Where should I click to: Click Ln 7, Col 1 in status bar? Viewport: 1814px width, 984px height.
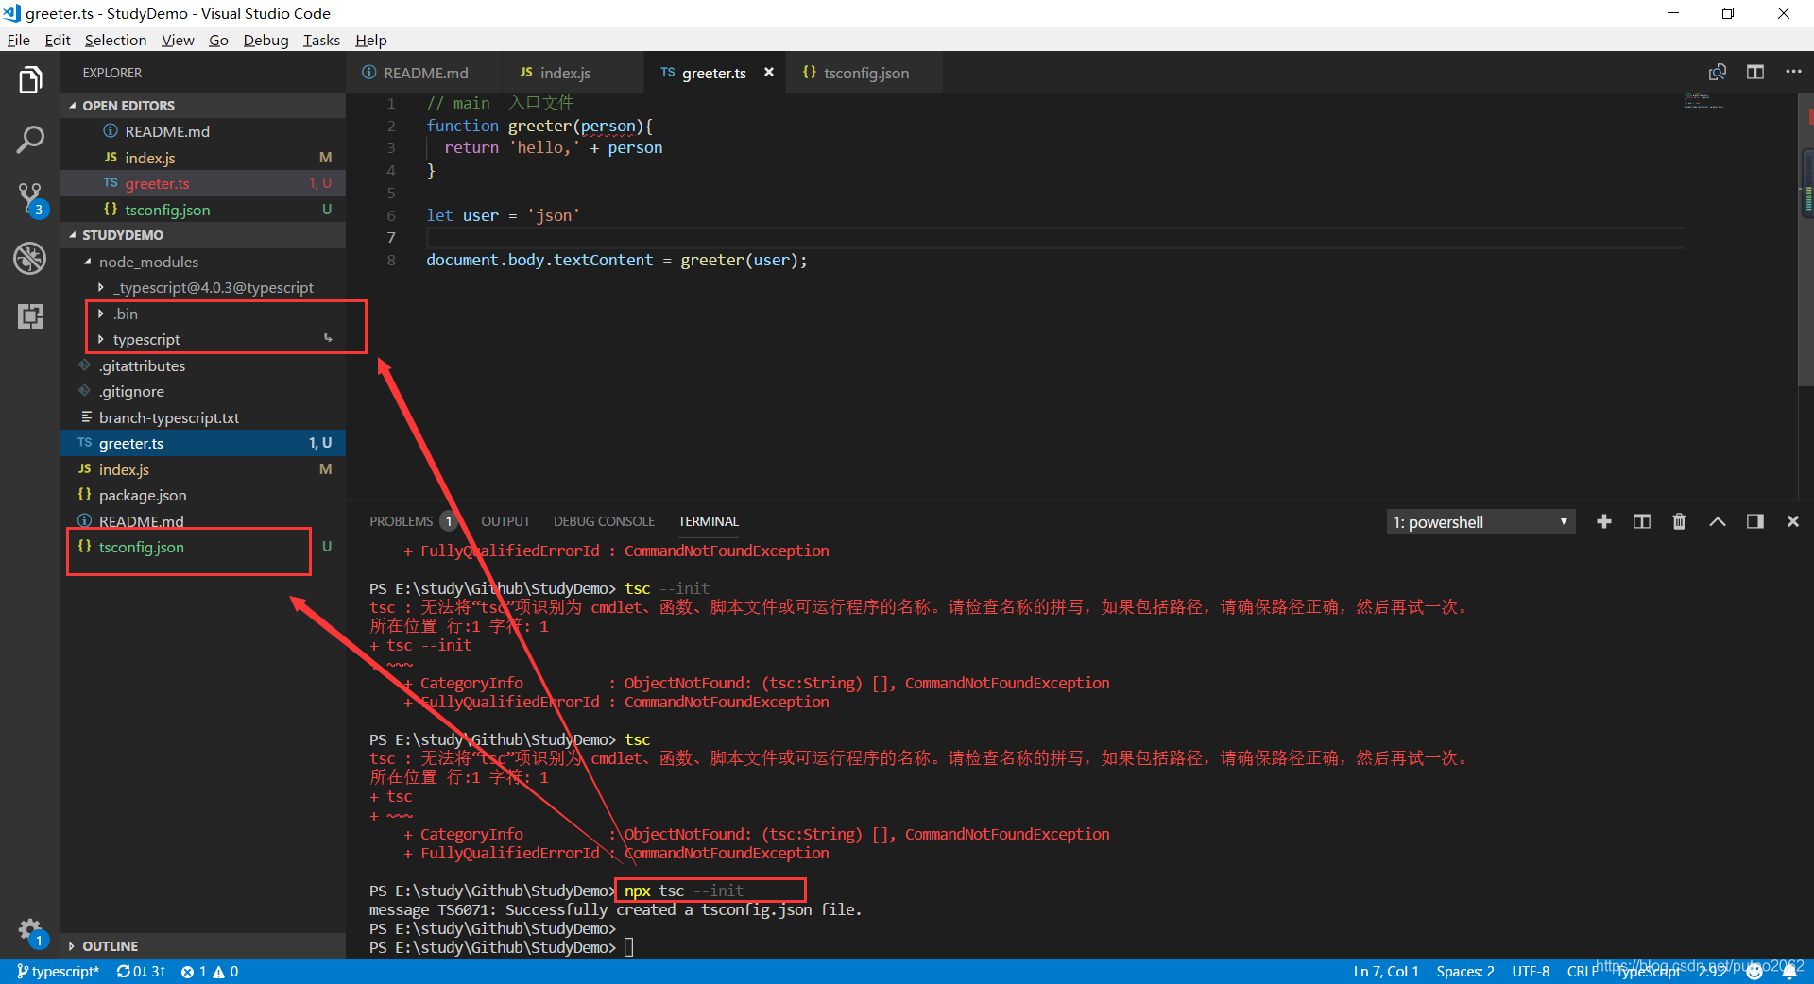[x=1386, y=971]
